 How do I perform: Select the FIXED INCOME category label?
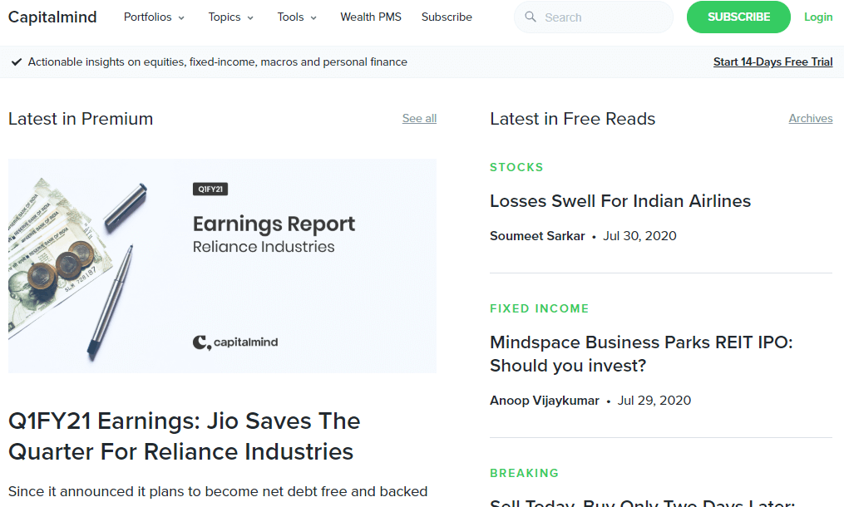[x=540, y=309]
